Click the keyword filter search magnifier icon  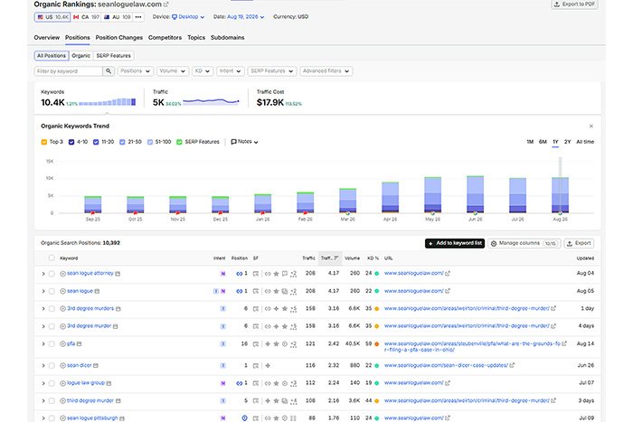(109, 71)
